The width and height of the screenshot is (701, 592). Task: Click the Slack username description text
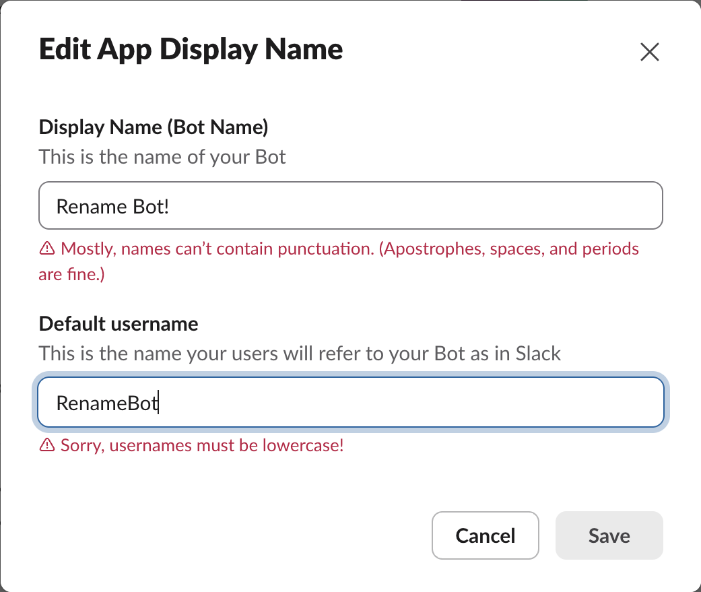pyautogui.click(x=300, y=354)
